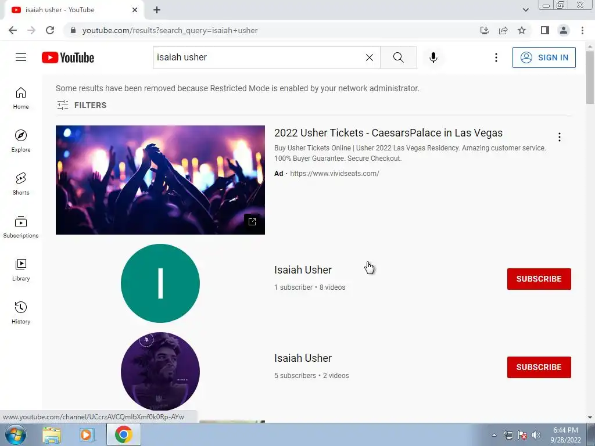Viewport: 595px width, 446px height.
Task: Open Library in the sidebar
Action: click(21, 269)
